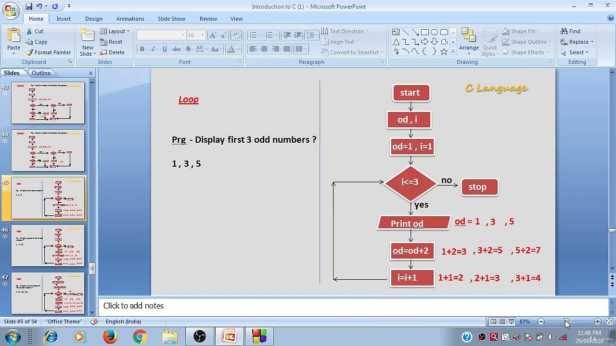Toggle Strikethrough formatting
616x346 pixels.
point(177,49)
